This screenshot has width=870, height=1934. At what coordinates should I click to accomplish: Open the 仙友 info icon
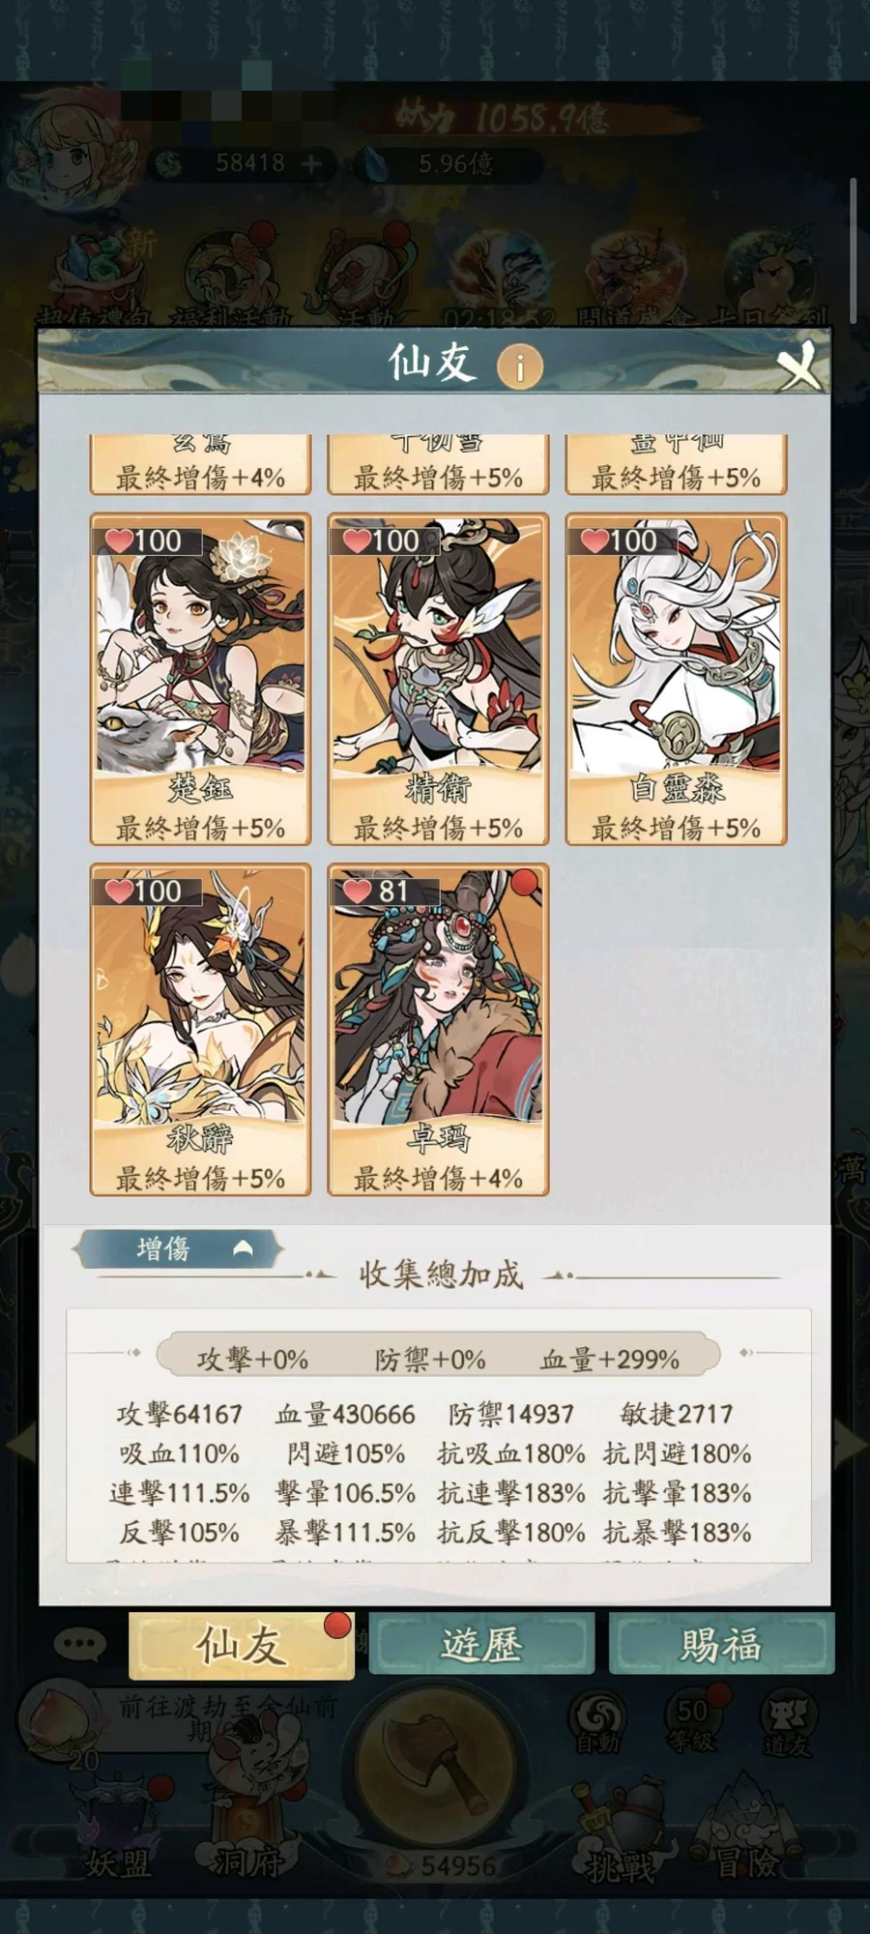[519, 366]
